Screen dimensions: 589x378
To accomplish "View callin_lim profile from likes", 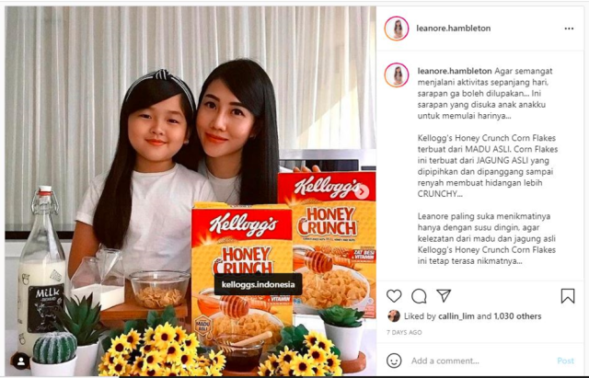I will 456,316.
